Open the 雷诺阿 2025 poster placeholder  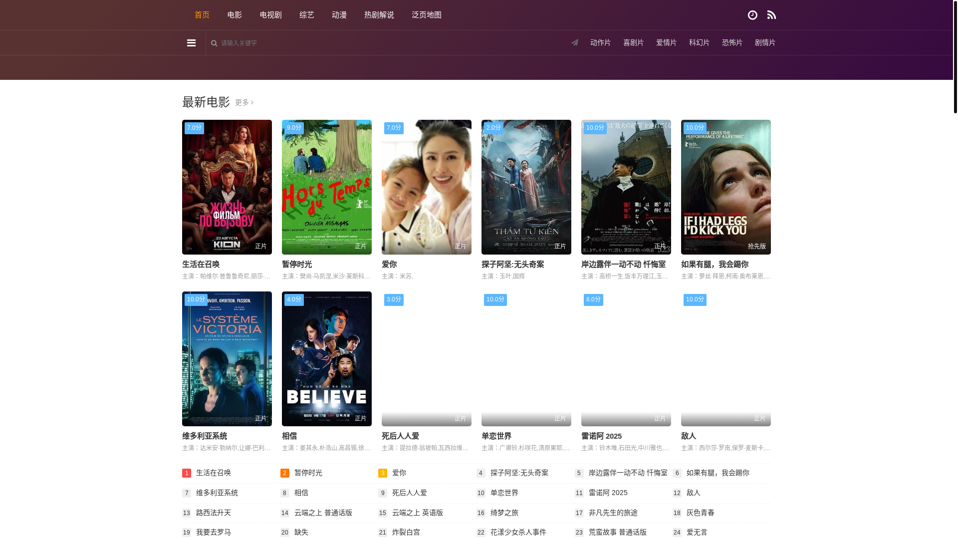click(626, 359)
